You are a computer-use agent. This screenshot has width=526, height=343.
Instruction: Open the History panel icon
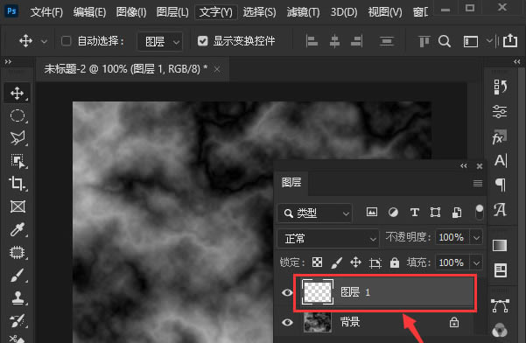point(500,87)
